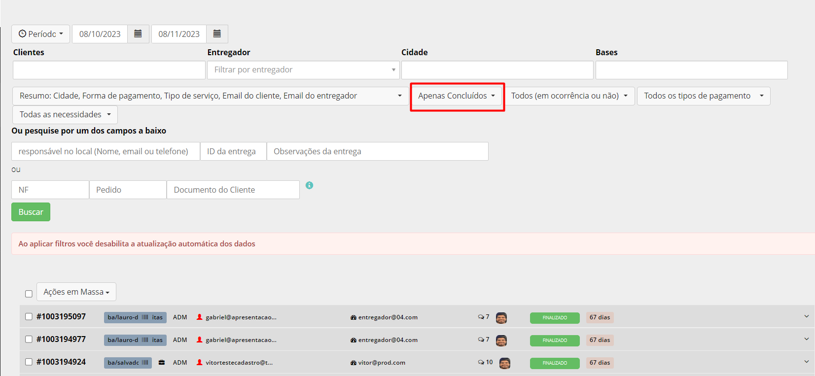815x376 pixels.
Task: Open calendar picker for start date 08/10/2023
Action: [x=138, y=34]
